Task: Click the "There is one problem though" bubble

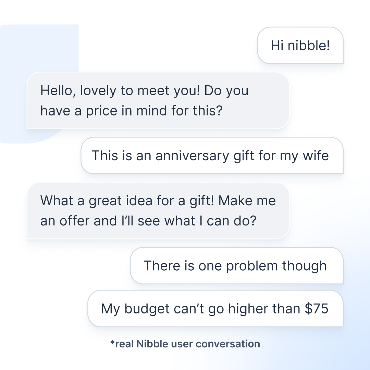Action: [x=236, y=266]
